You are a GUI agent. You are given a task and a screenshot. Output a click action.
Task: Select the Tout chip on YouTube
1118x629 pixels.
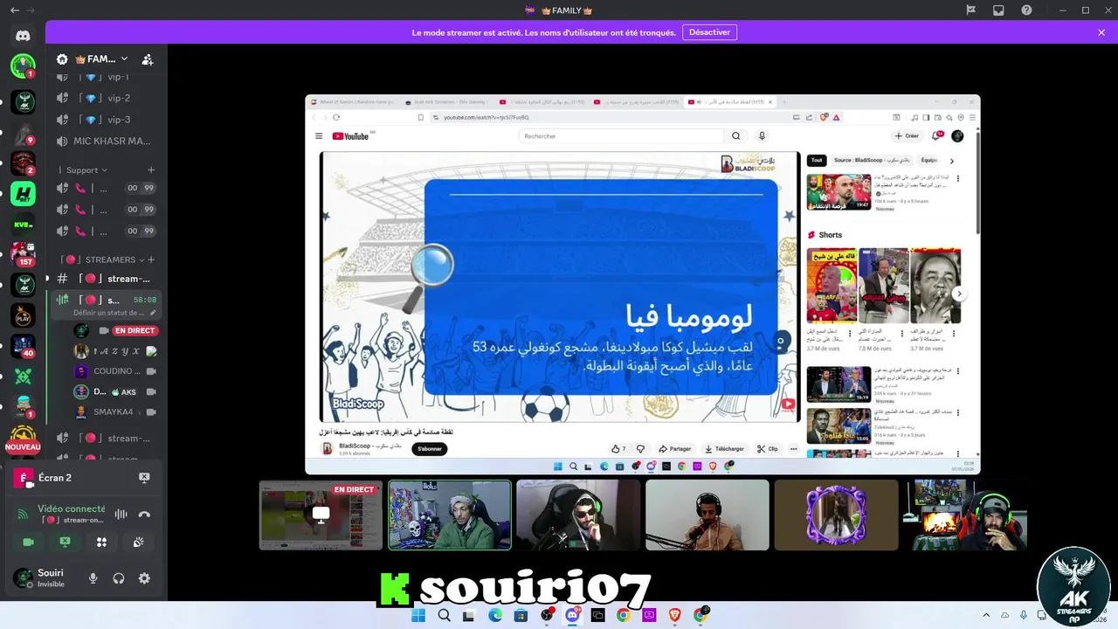817,161
